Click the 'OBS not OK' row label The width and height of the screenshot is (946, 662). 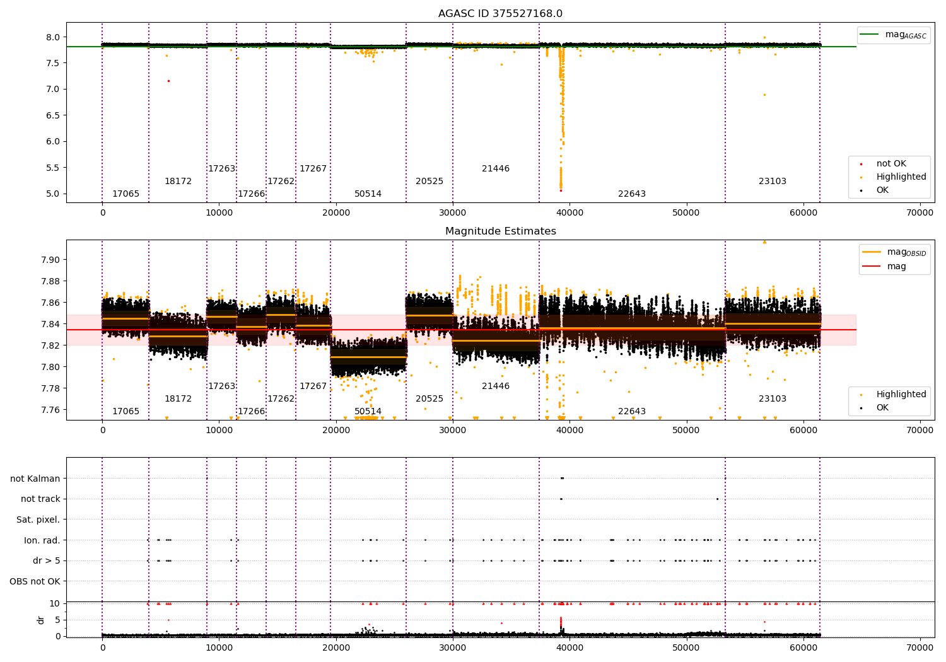click(x=35, y=581)
